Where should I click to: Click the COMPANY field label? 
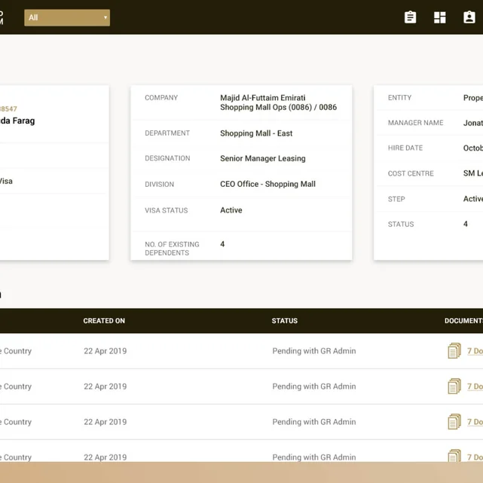point(161,98)
